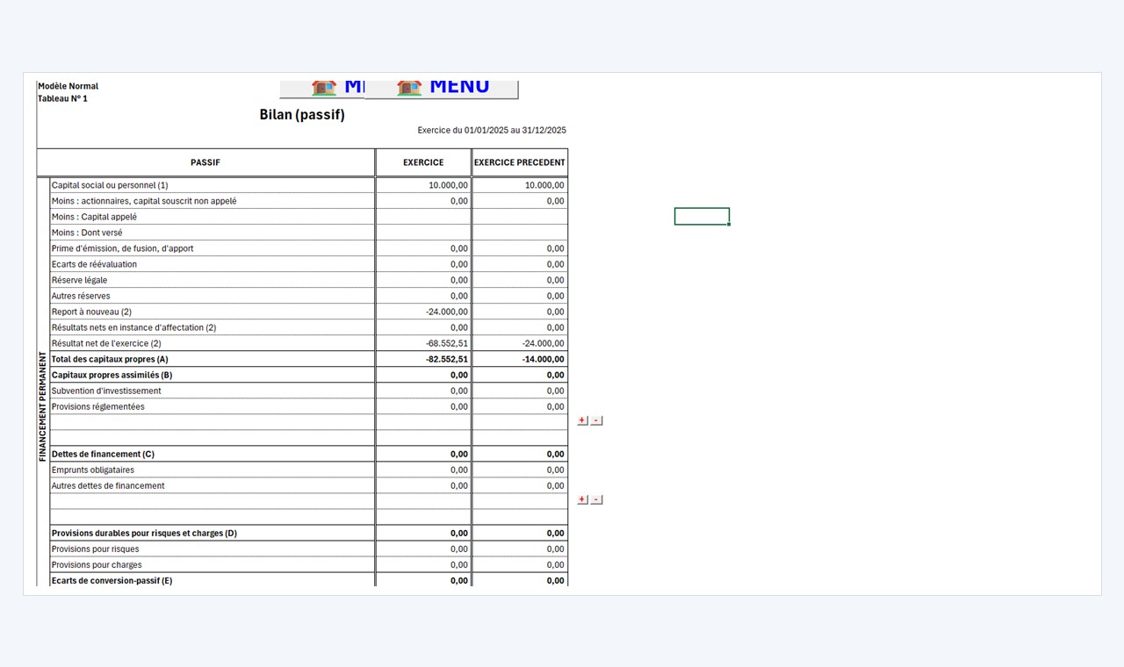1124x667 pixels.
Task: Click the FINANCEMENT PERMANENT vertical label
Action: pyautogui.click(x=42, y=406)
